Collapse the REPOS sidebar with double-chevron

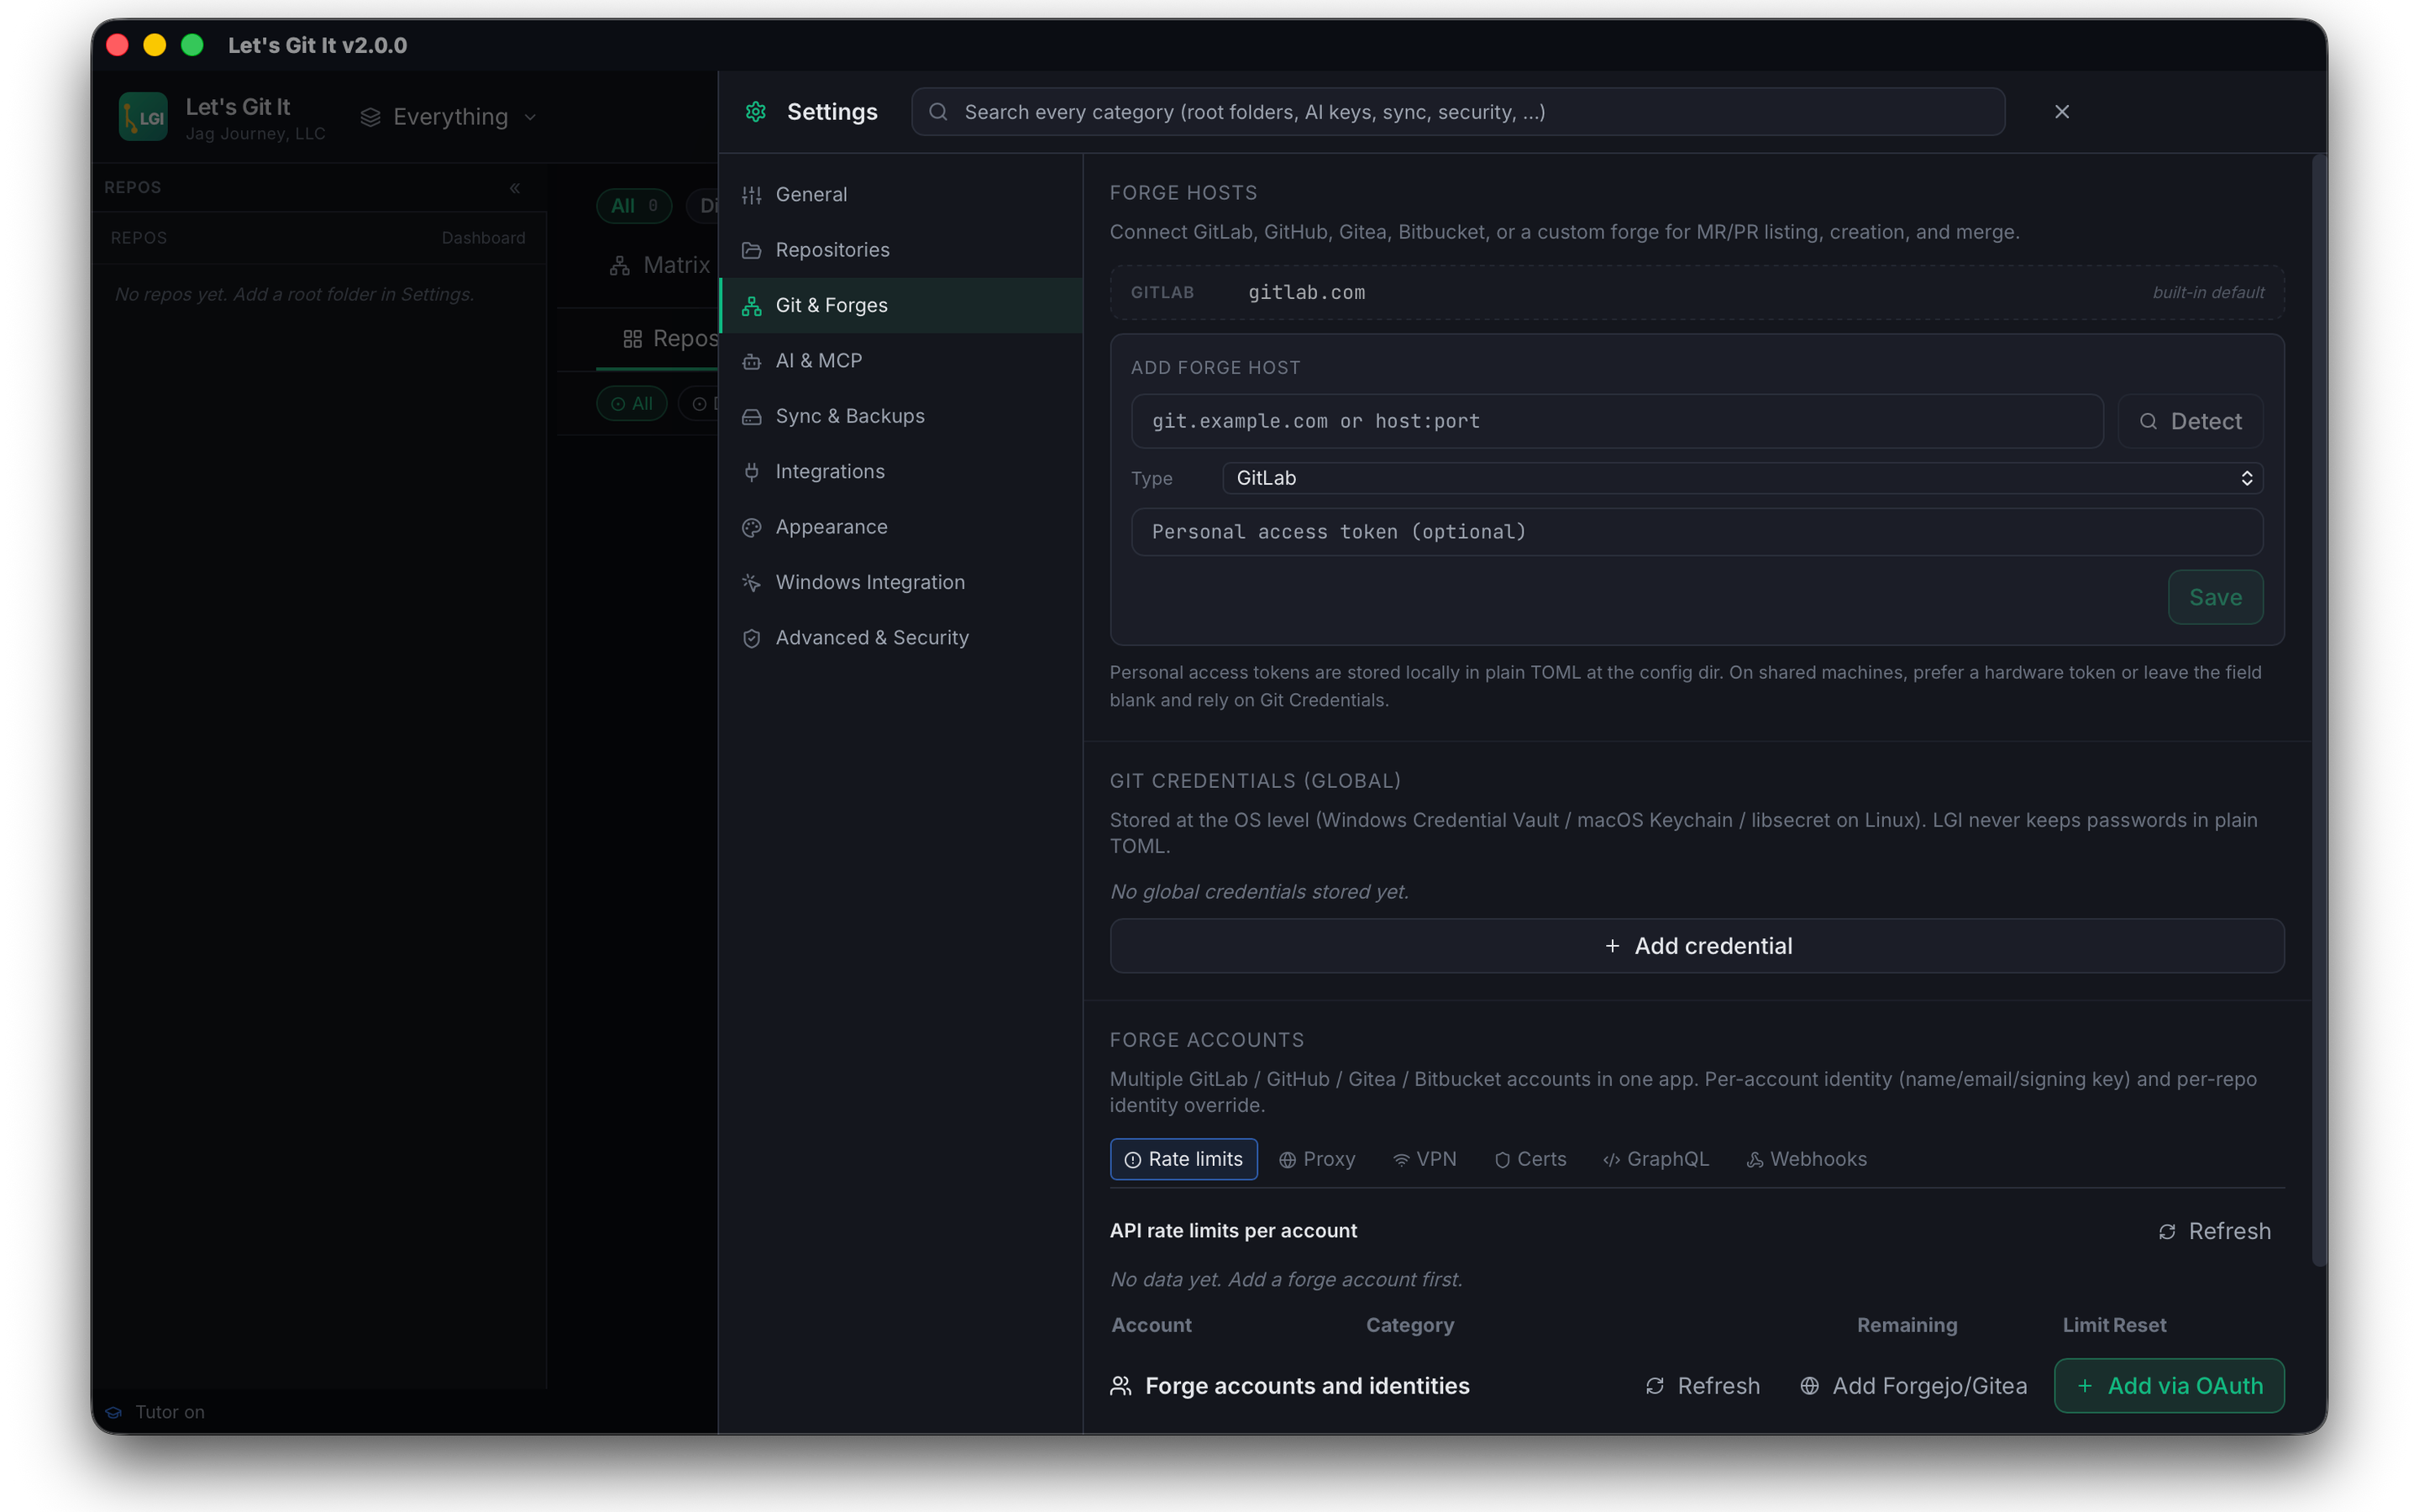coord(515,188)
